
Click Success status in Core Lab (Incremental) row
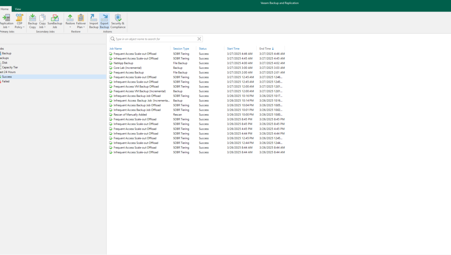204,68
